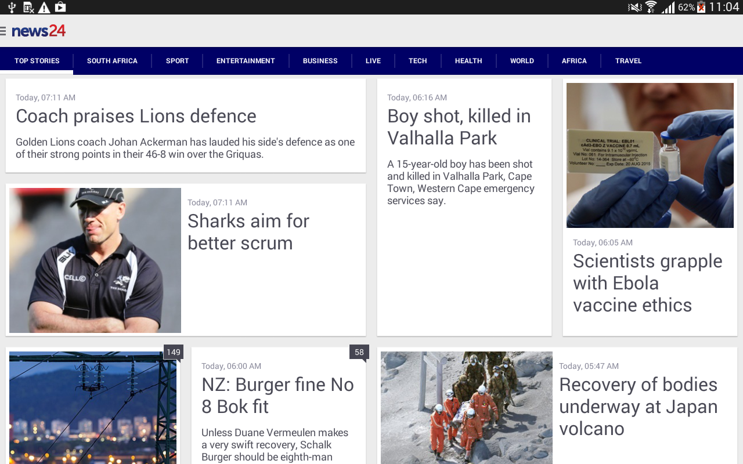Tap the Sharks coach photo thumbnail
This screenshot has height=464, width=743.
(95, 260)
